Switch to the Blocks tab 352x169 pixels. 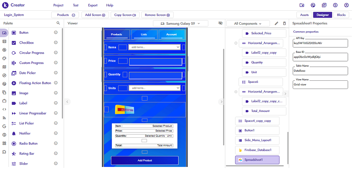click(341, 15)
